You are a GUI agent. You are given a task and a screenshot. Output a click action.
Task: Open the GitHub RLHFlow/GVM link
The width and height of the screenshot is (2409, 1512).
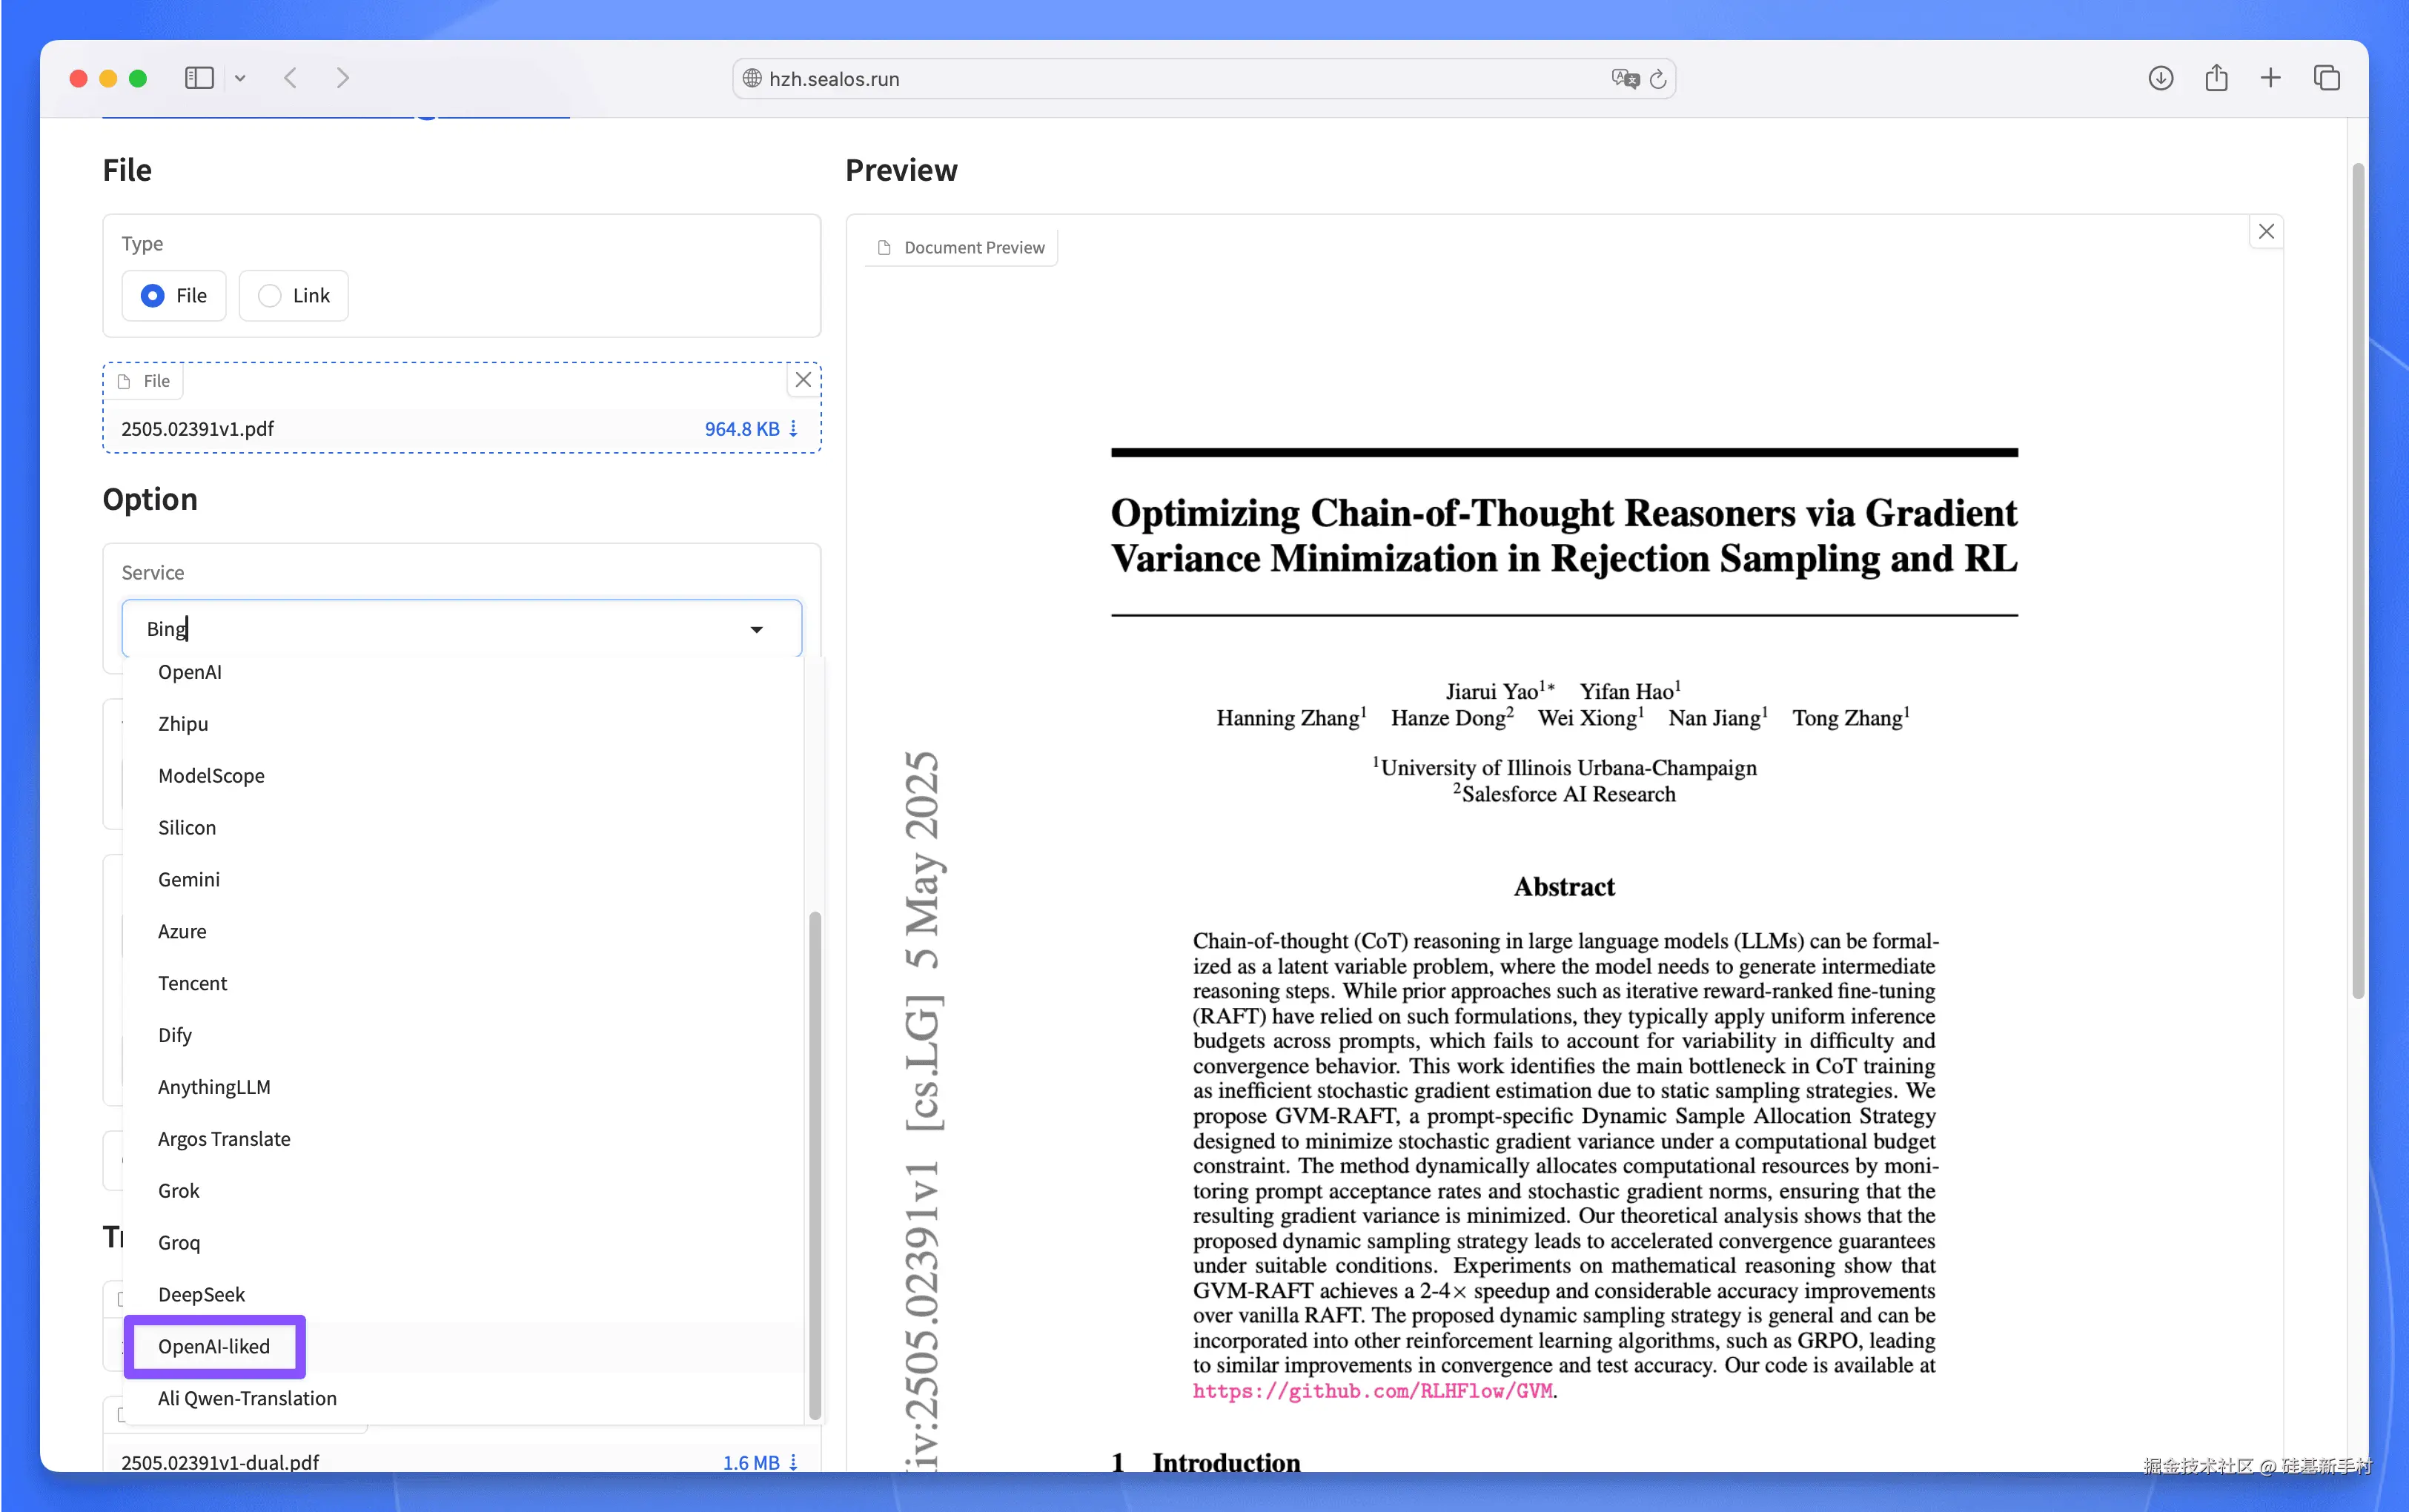1372,1391
